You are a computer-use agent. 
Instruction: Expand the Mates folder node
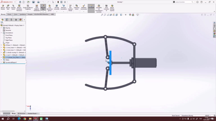1,60
